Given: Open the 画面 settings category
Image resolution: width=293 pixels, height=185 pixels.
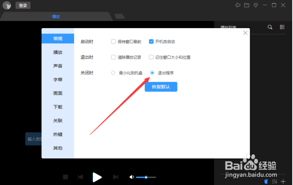Looking at the screenshot, I should tap(58, 93).
